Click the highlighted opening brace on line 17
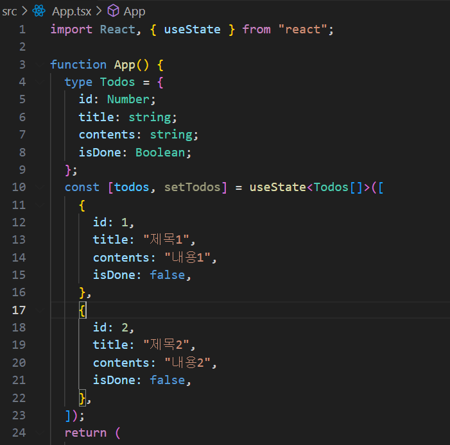Image resolution: width=450 pixels, height=445 pixels. (82, 310)
